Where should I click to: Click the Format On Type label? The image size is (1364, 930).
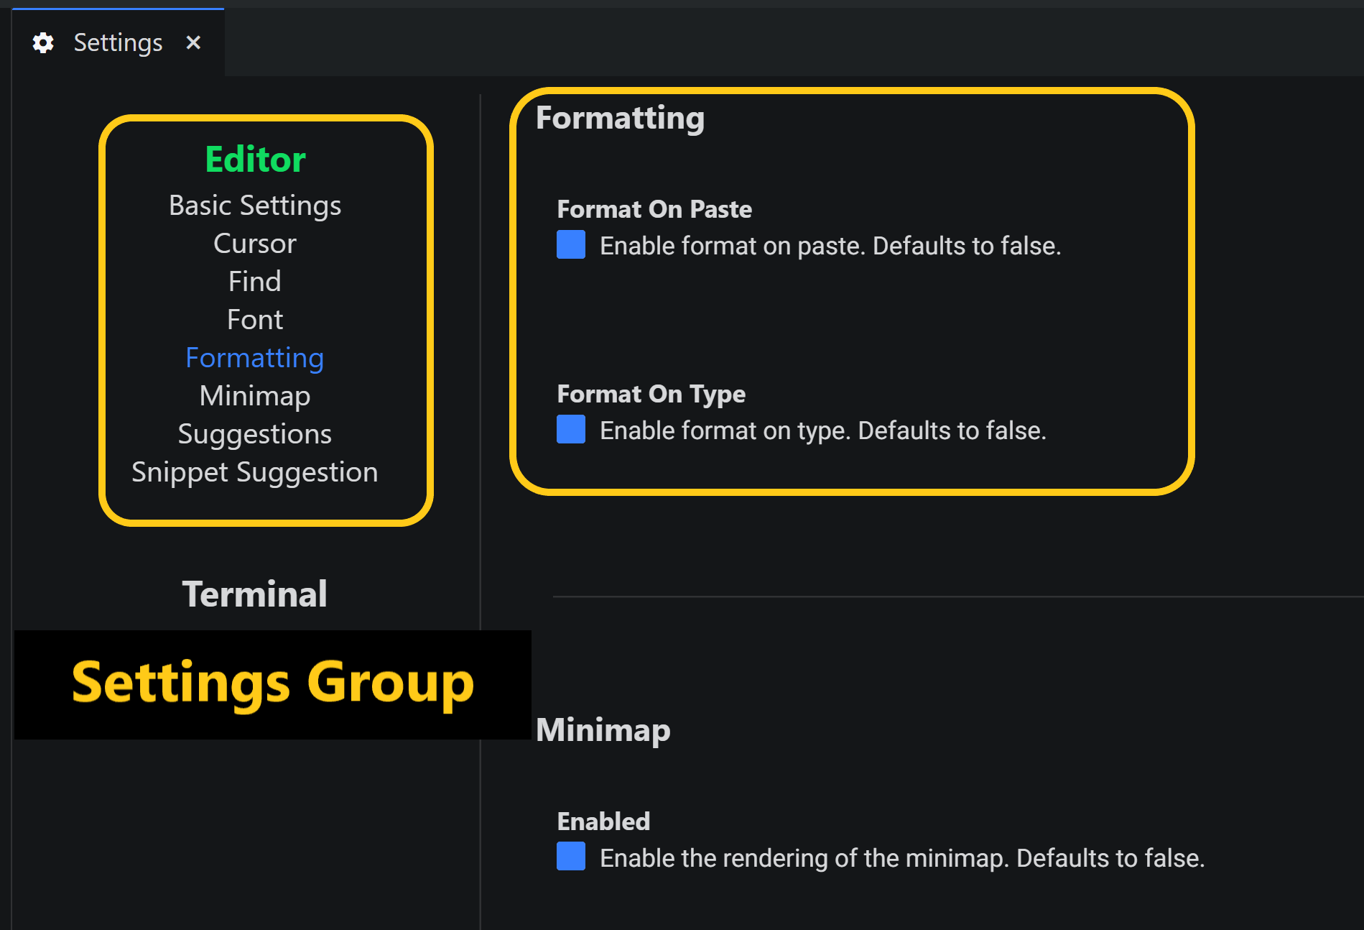tap(651, 394)
